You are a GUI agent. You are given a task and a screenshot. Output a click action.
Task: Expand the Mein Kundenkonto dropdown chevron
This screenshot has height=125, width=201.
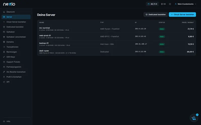pyautogui.click(x=195, y=4)
